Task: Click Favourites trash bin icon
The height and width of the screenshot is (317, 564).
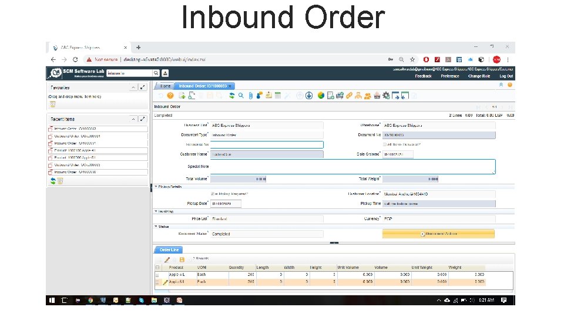Action: coord(53,104)
